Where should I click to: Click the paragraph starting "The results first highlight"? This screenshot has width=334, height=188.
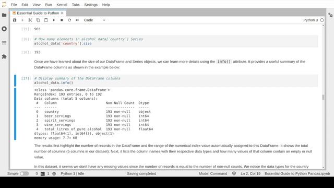pyautogui.click(x=173, y=151)
